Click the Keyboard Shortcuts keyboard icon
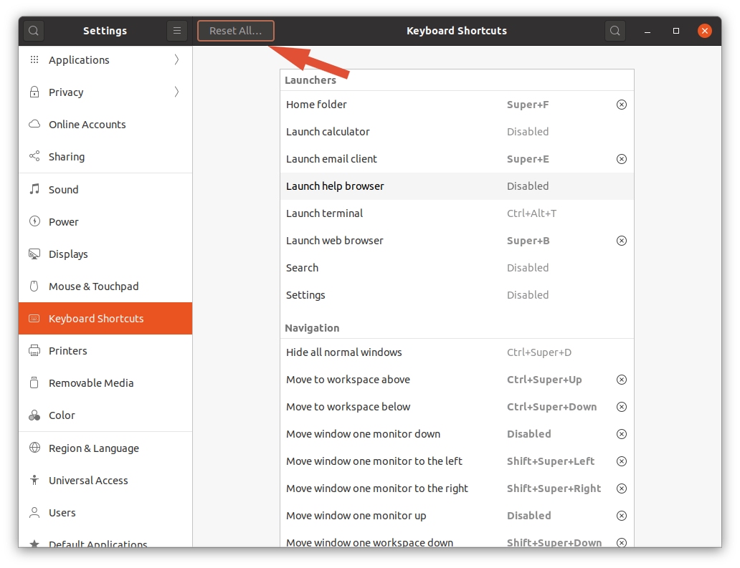Screen dimensions: 740x568 click(x=34, y=318)
